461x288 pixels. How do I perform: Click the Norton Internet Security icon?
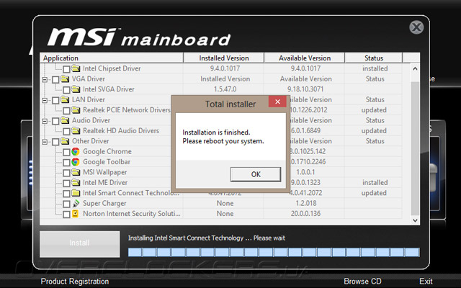(x=76, y=213)
